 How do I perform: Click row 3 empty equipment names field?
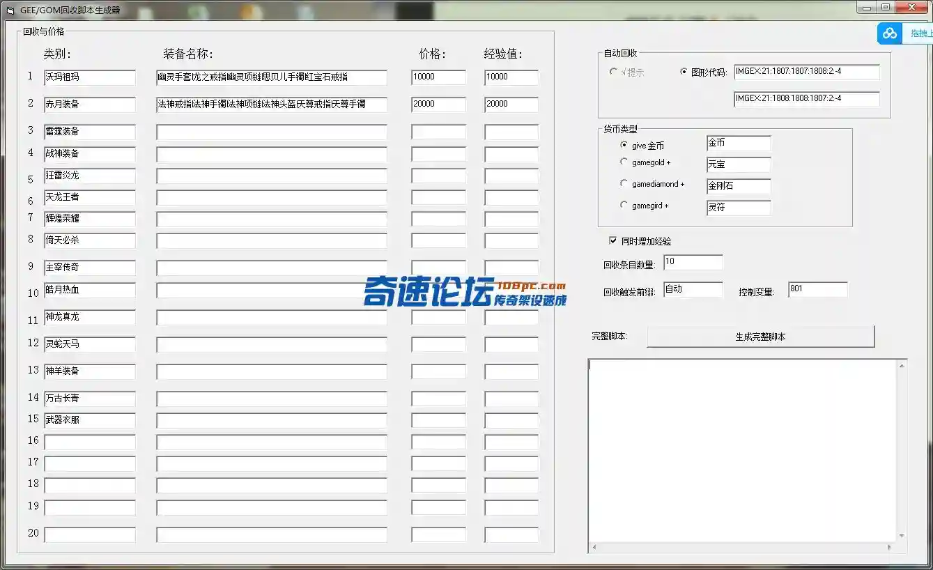click(x=272, y=132)
